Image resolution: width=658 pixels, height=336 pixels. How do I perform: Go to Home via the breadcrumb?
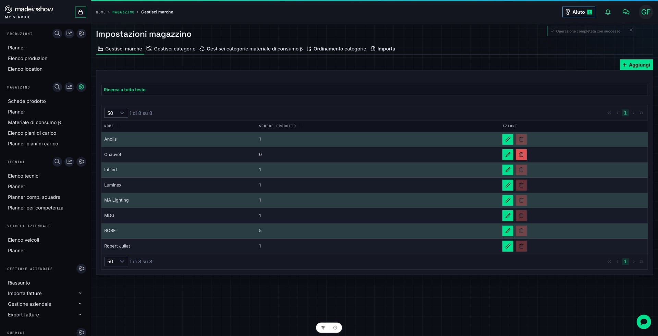101,12
